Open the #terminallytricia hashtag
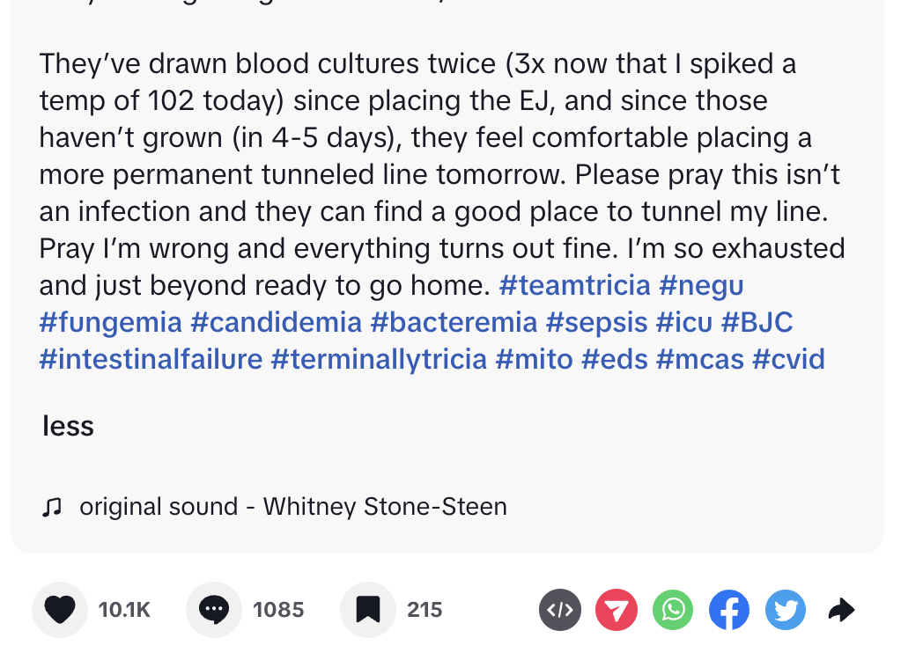Screen dimensions: 923x660 pos(379,359)
